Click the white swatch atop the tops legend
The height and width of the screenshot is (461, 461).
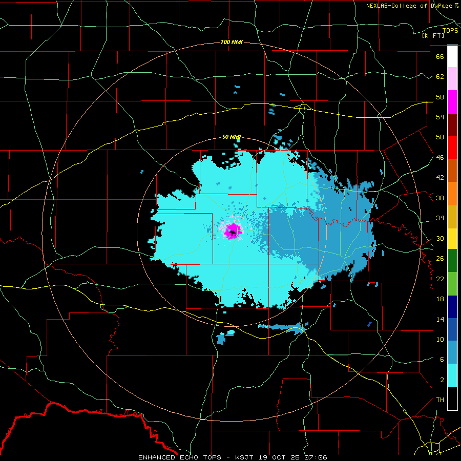point(452,56)
